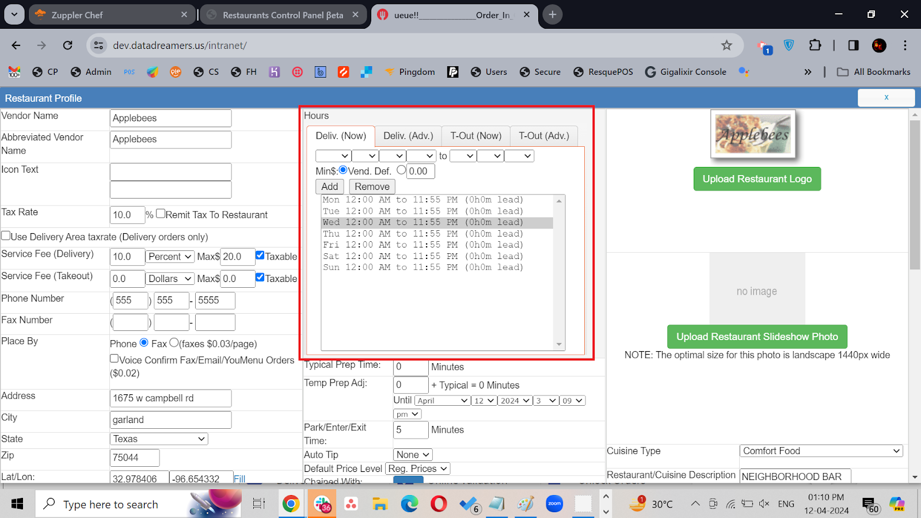Select Wed 12:00 AM hours row
The width and height of the screenshot is (921, 518).
pyautogui.click(x=437, y=222)
